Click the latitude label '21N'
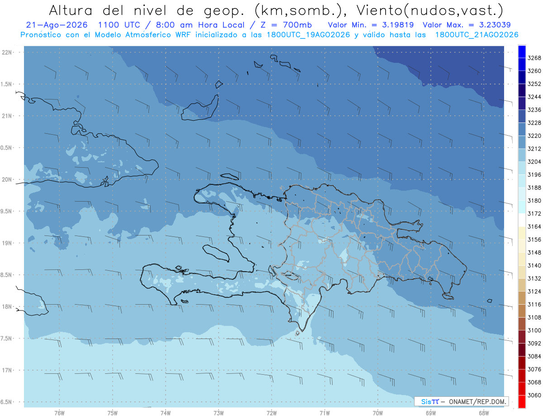This screenshot has height=419, width=543. point(7,116)
